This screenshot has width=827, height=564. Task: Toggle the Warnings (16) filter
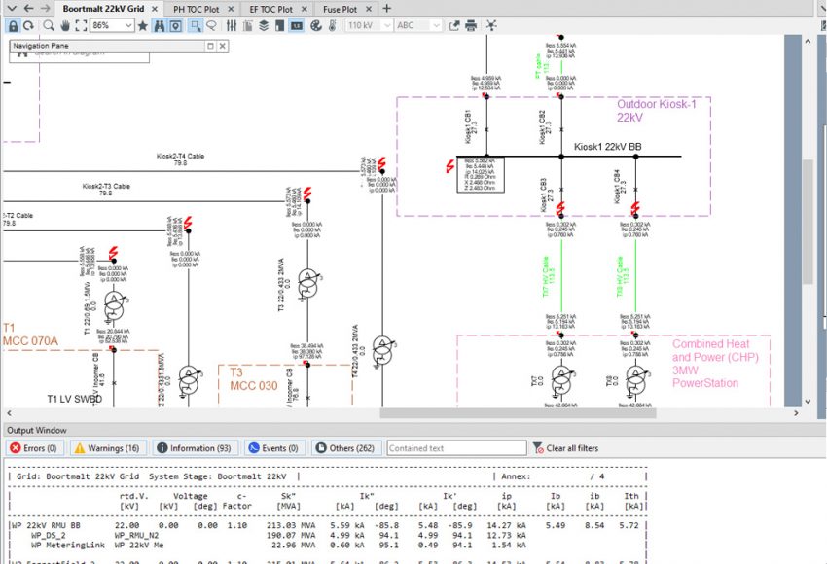coord(107,448)
